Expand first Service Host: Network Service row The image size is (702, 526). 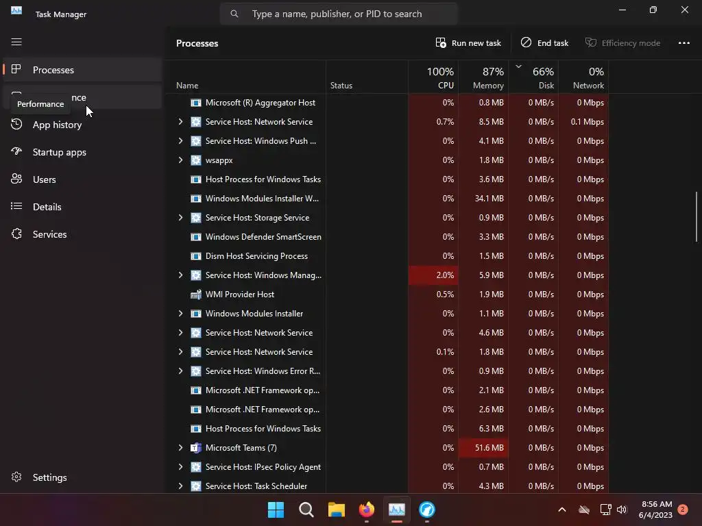click(180, 122)
